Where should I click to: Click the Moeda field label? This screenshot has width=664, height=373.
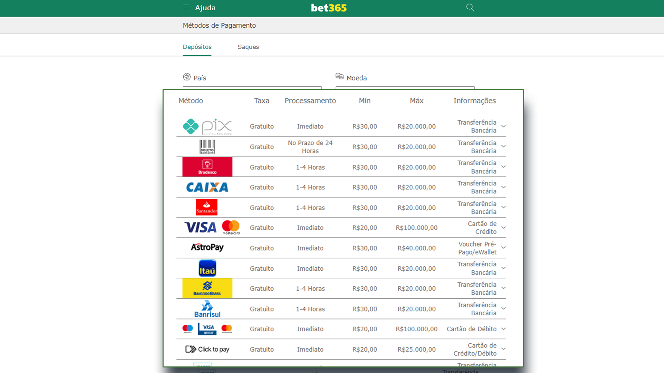point(357,78)
